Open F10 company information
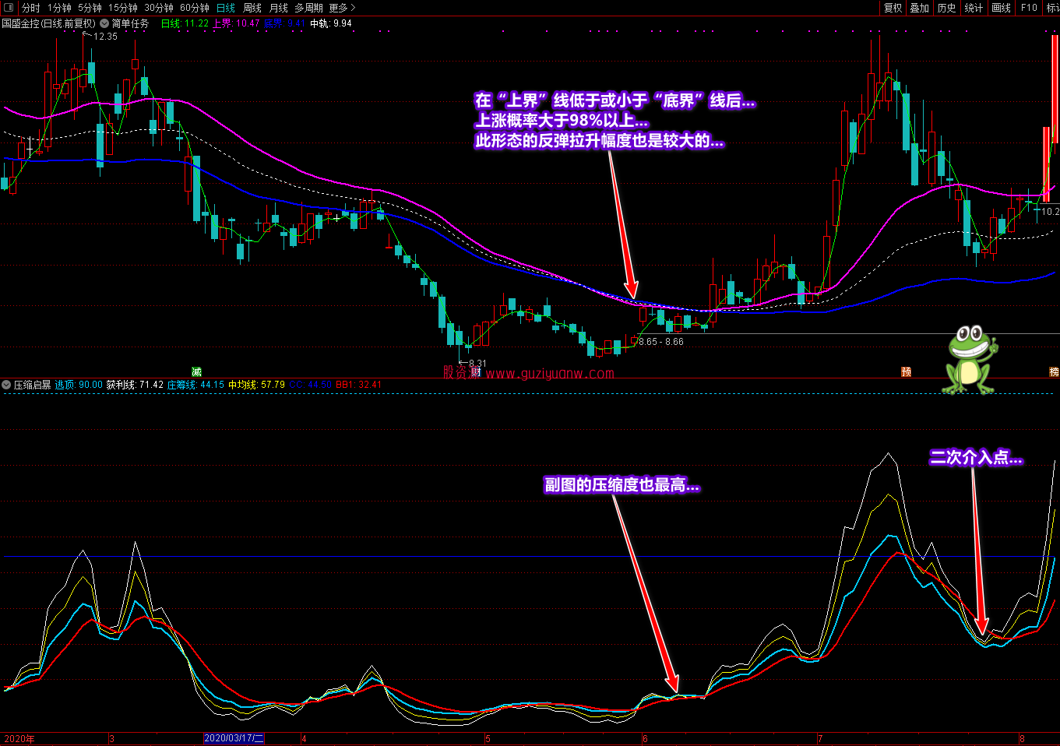 click(1029, 8)
